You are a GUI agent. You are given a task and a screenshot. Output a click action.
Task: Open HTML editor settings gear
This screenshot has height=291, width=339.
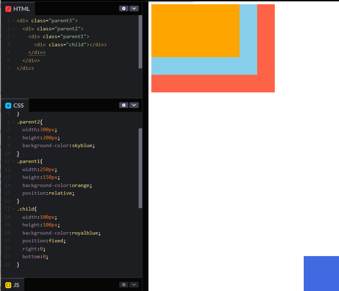[124, 8]
